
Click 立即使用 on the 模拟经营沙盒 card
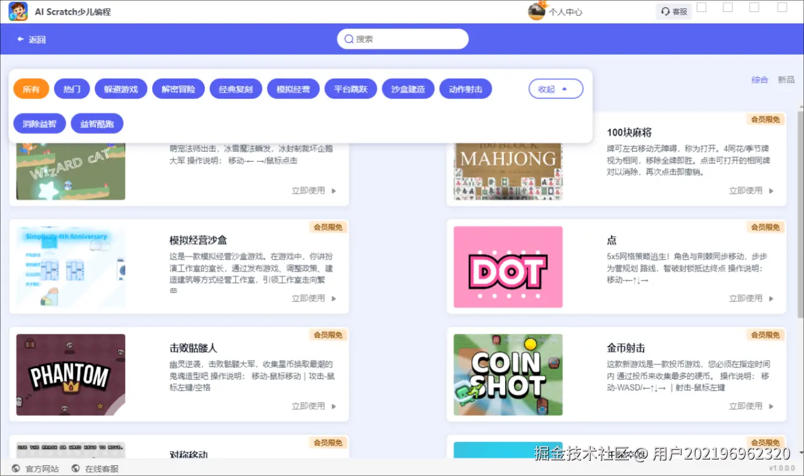pyautogui.click(x=314, y=298)
